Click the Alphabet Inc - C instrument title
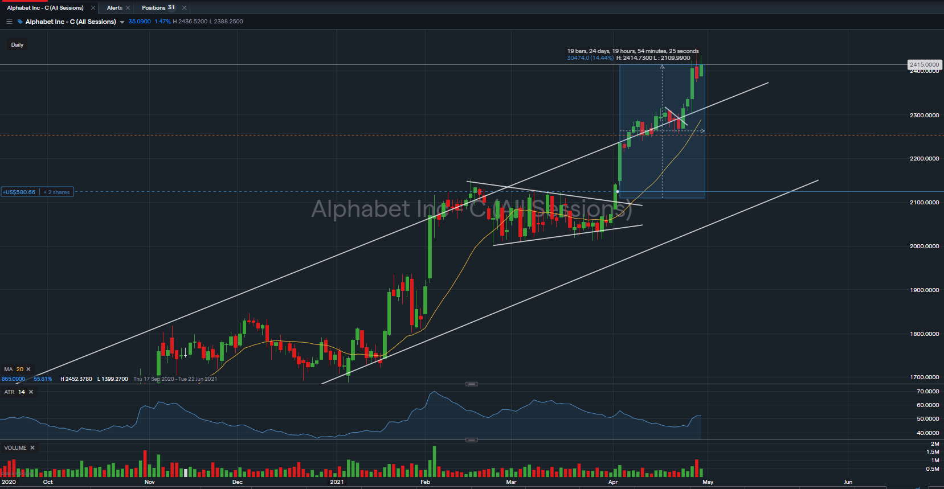944x489 pixels. tap(71, 22)
